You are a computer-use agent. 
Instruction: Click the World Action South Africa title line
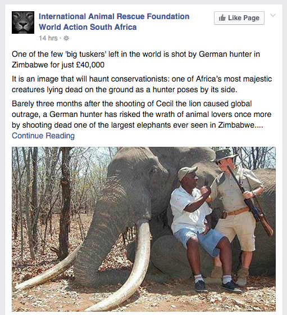click(88, 27)
